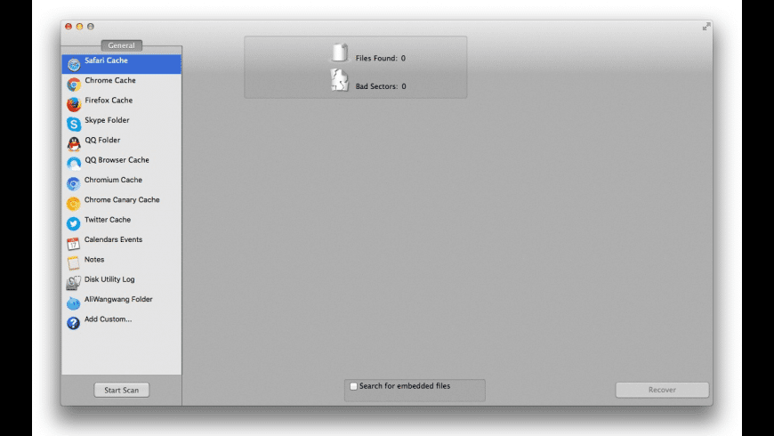Select the Skype Folder label
The image size is (774, 436).
[x=107, y=120]
